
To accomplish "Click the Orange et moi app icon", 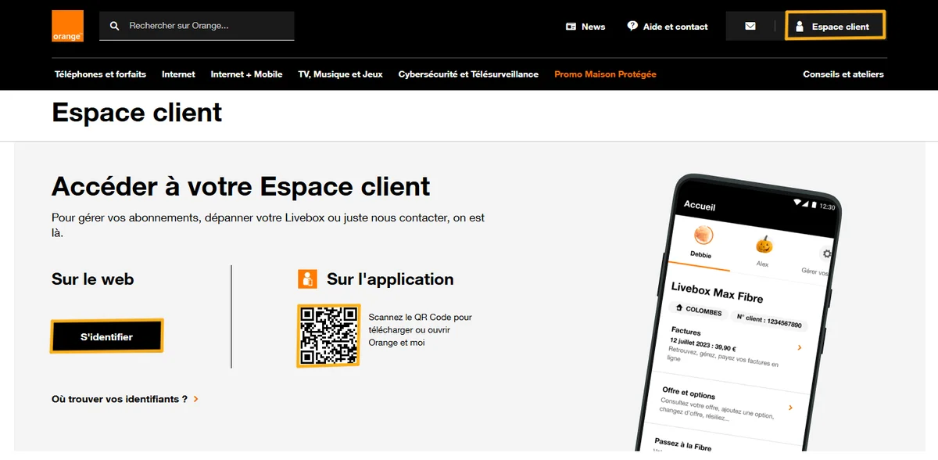I will [307, 279].
